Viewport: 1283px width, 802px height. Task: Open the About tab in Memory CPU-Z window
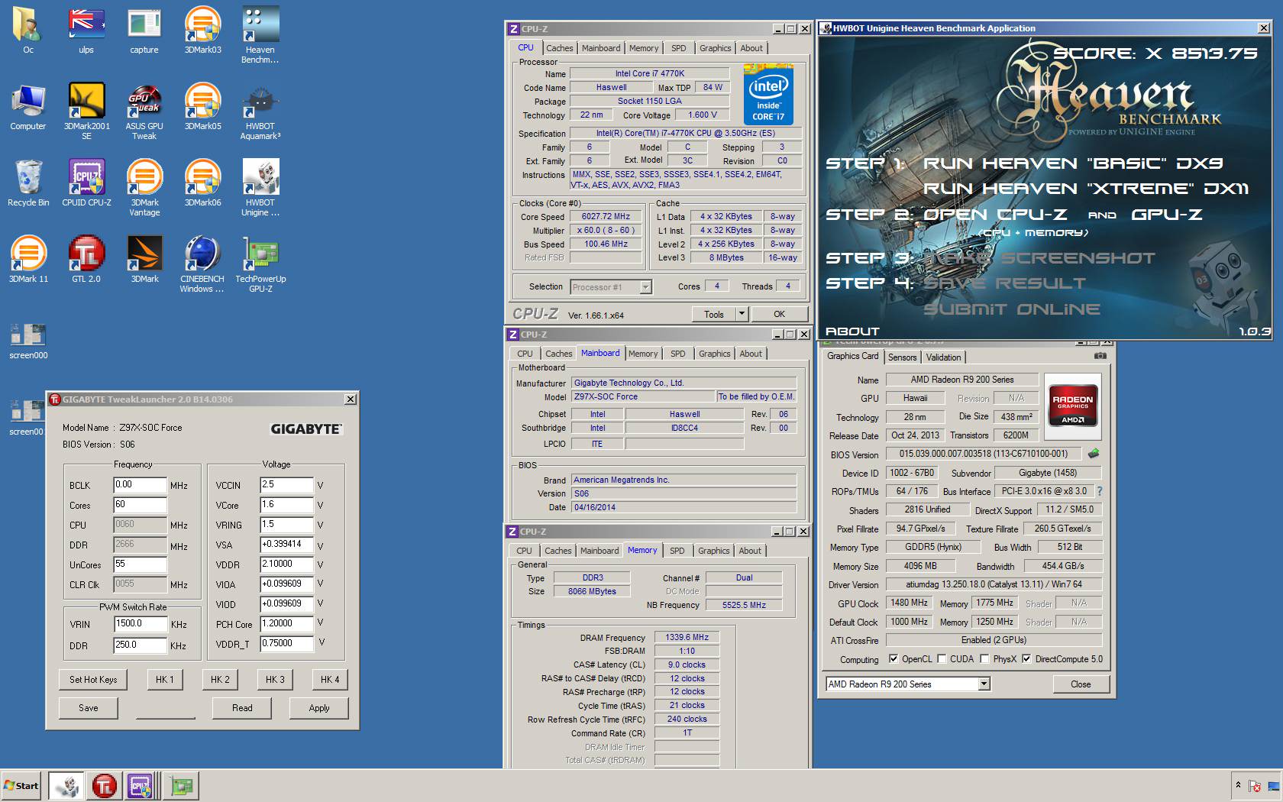750,551
